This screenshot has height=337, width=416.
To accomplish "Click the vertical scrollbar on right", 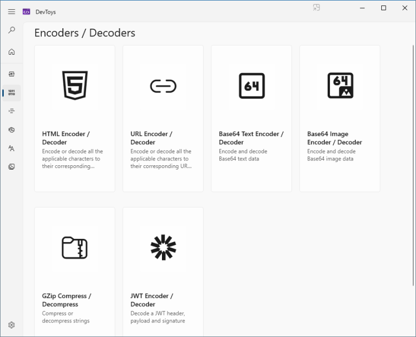I will point(413,166).
